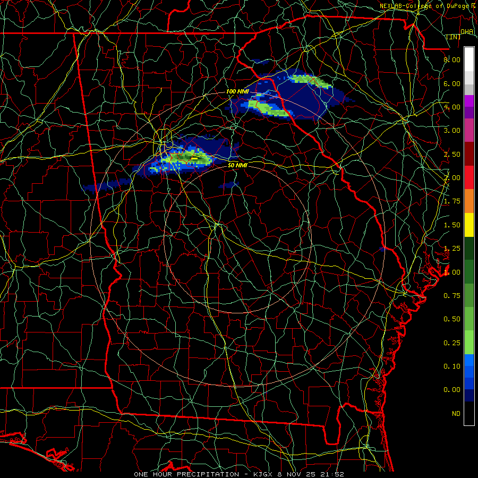Viewport: 478px width, 478px height.
Task: Click the 100 NMI range ring label
Action: point(237,91)
